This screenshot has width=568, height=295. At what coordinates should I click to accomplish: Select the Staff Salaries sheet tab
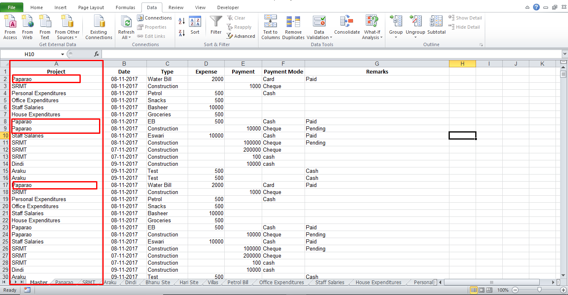coord(330,283)
